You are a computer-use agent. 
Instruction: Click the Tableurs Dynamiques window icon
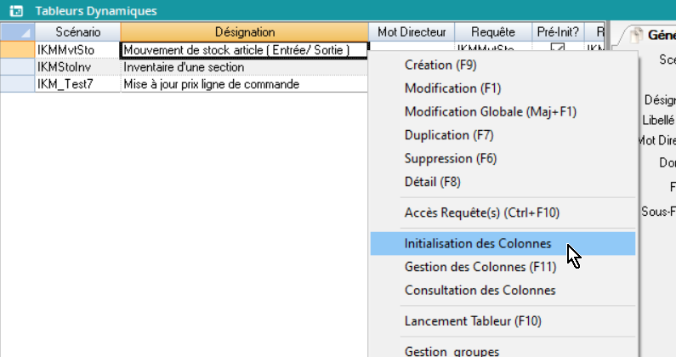pos(15,11)
